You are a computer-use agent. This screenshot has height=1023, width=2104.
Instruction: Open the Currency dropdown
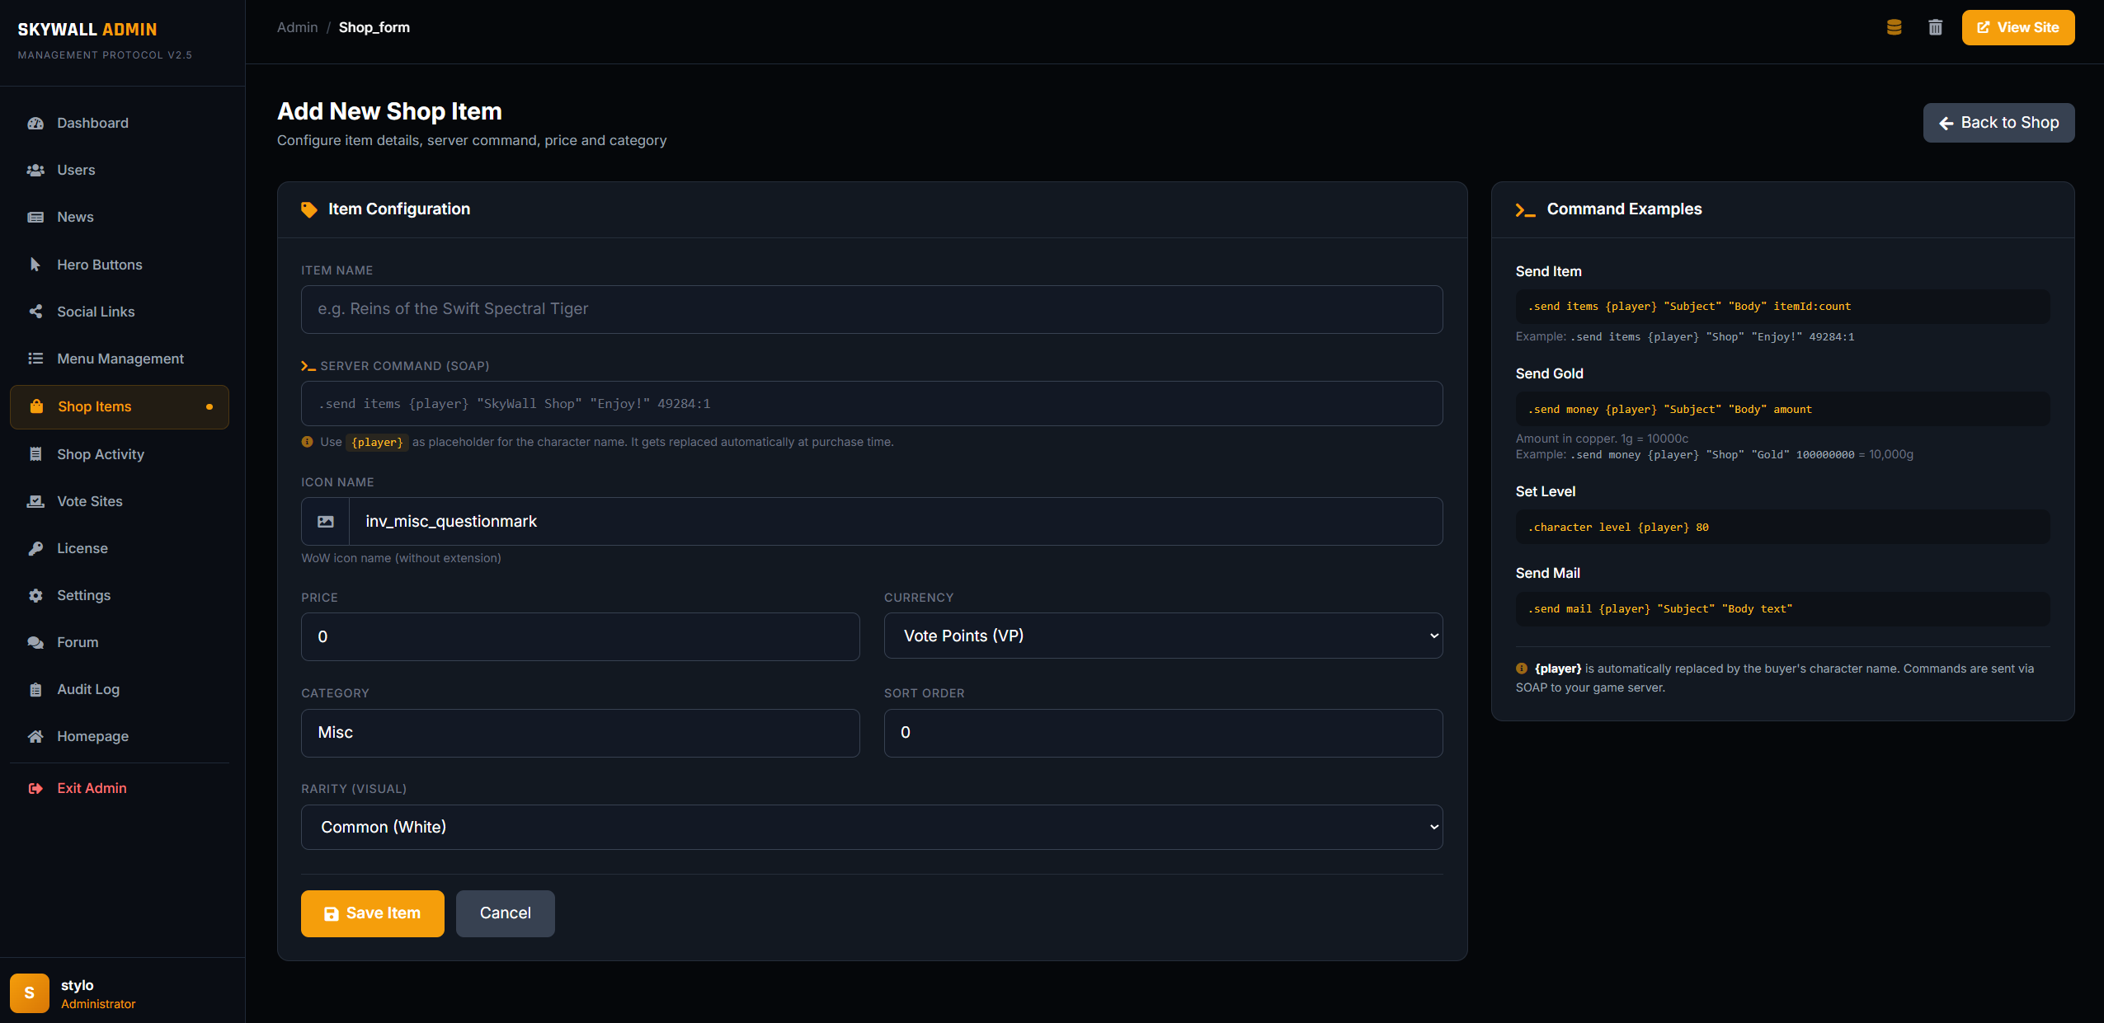tap(1162, 636)
